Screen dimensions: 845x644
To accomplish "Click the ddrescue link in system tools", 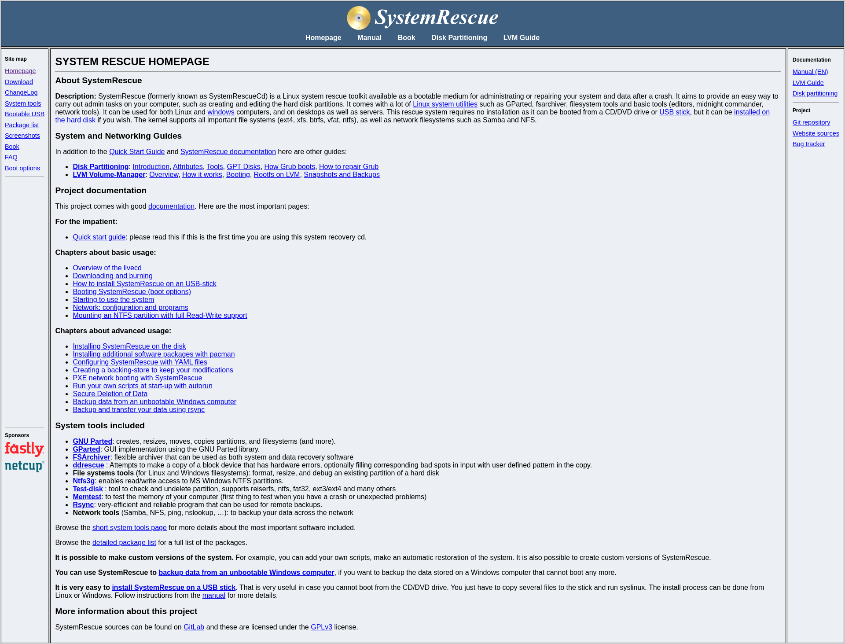I will pos(88,465).
